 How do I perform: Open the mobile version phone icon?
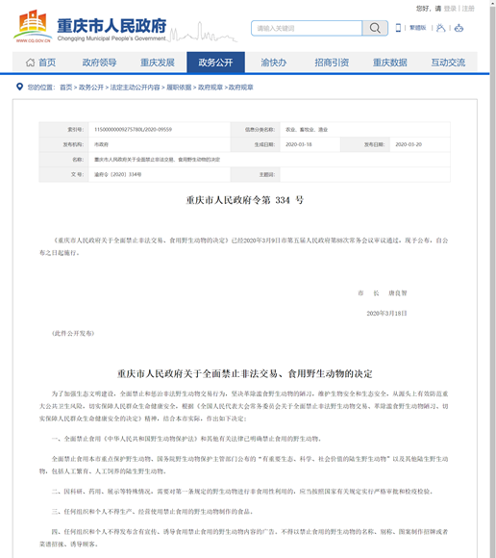[398, 28]
